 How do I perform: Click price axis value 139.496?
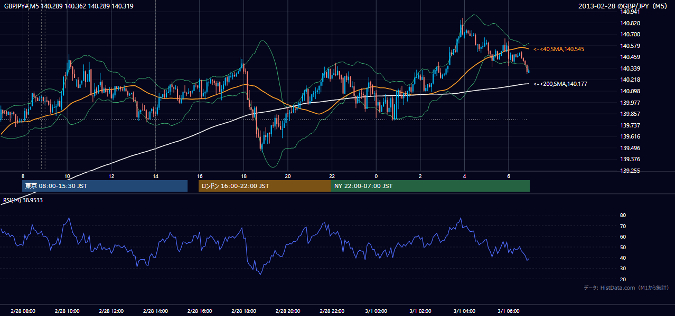pos(630,148)
